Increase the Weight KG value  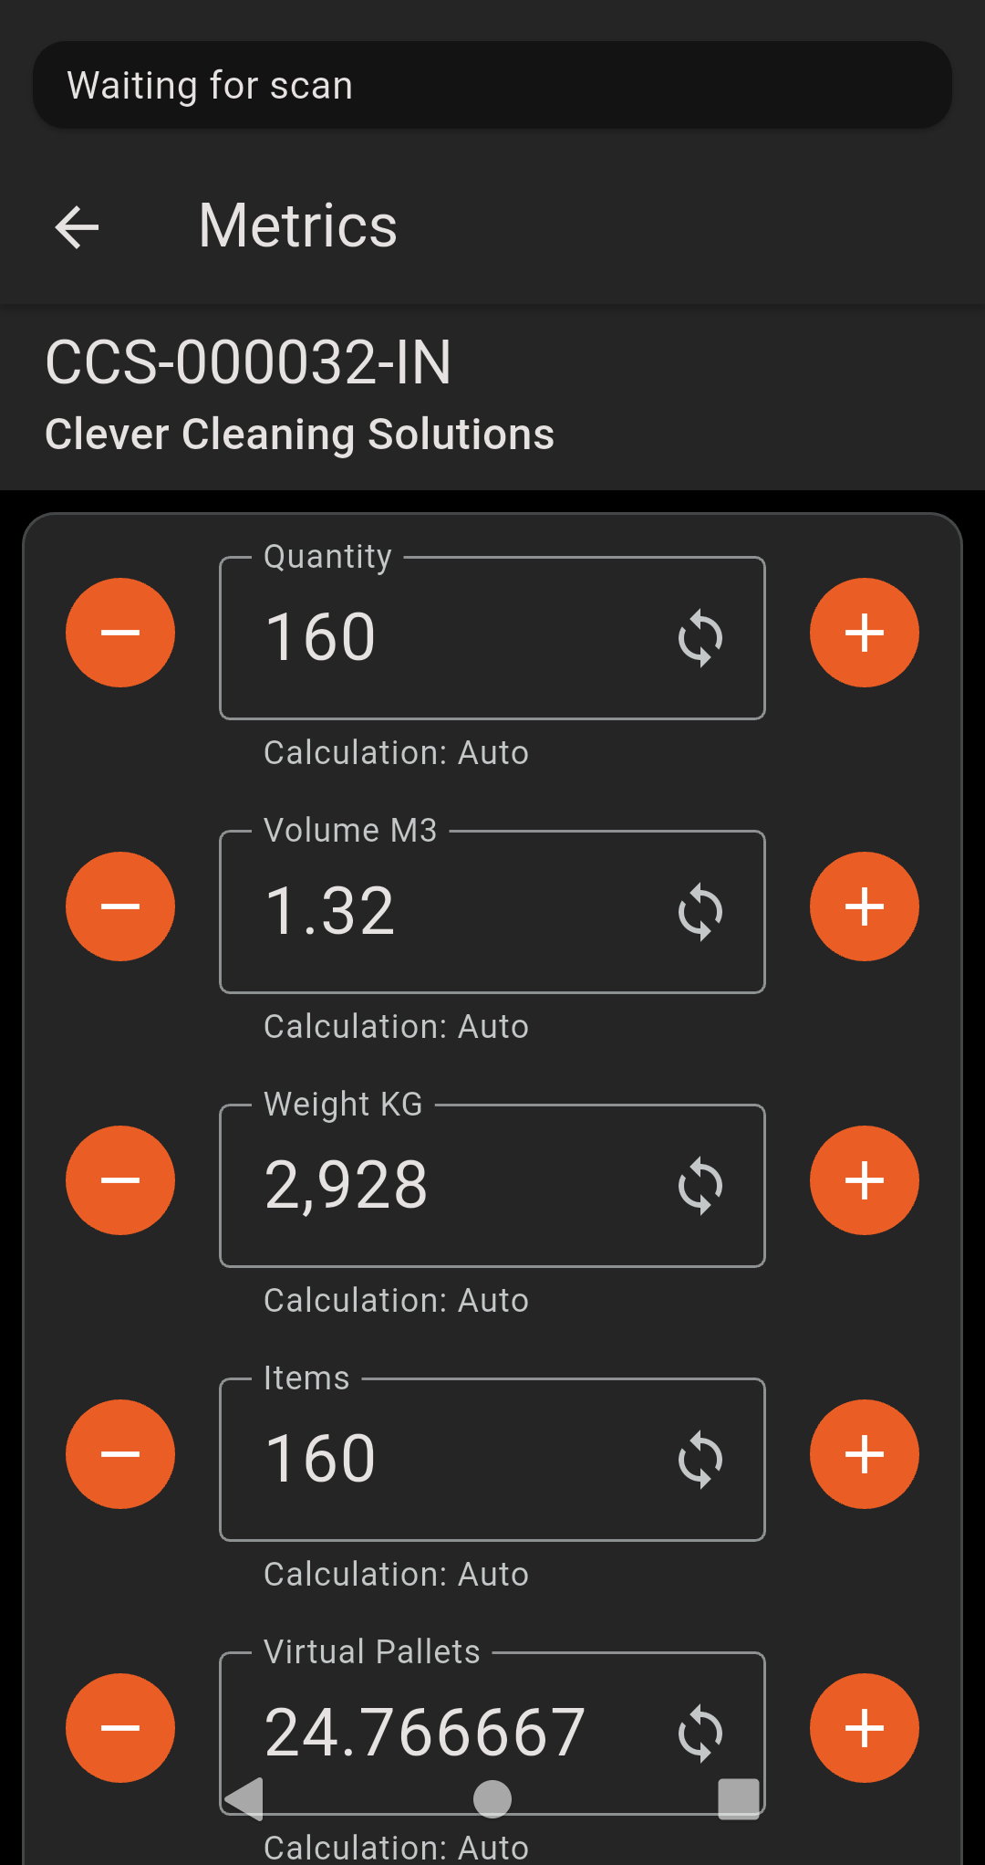[864, 1180]
